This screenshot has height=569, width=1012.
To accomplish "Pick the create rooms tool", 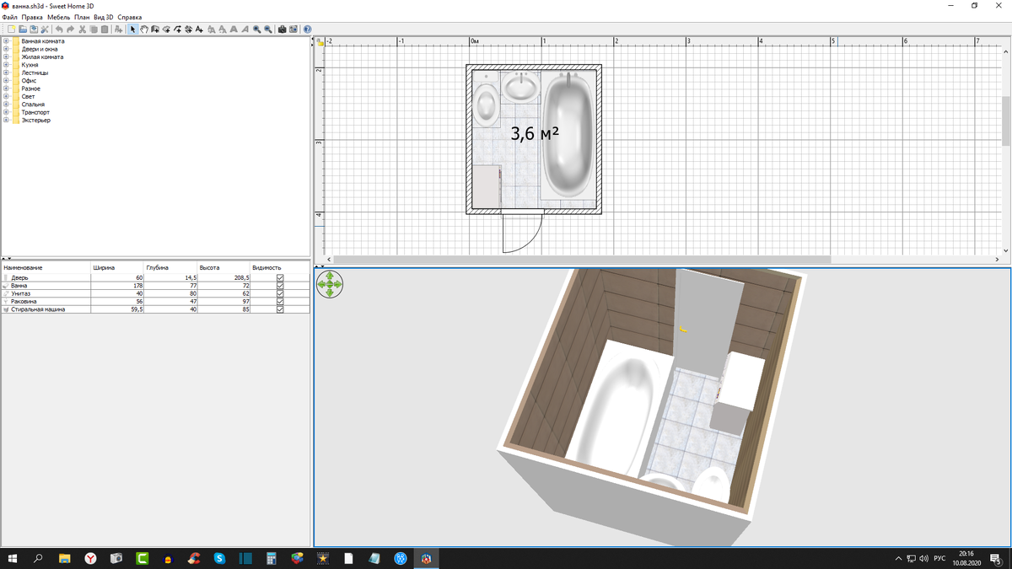I will pyautogui.click(x=166, y=30).
